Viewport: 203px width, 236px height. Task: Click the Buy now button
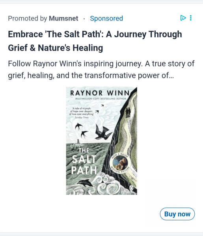177,214
